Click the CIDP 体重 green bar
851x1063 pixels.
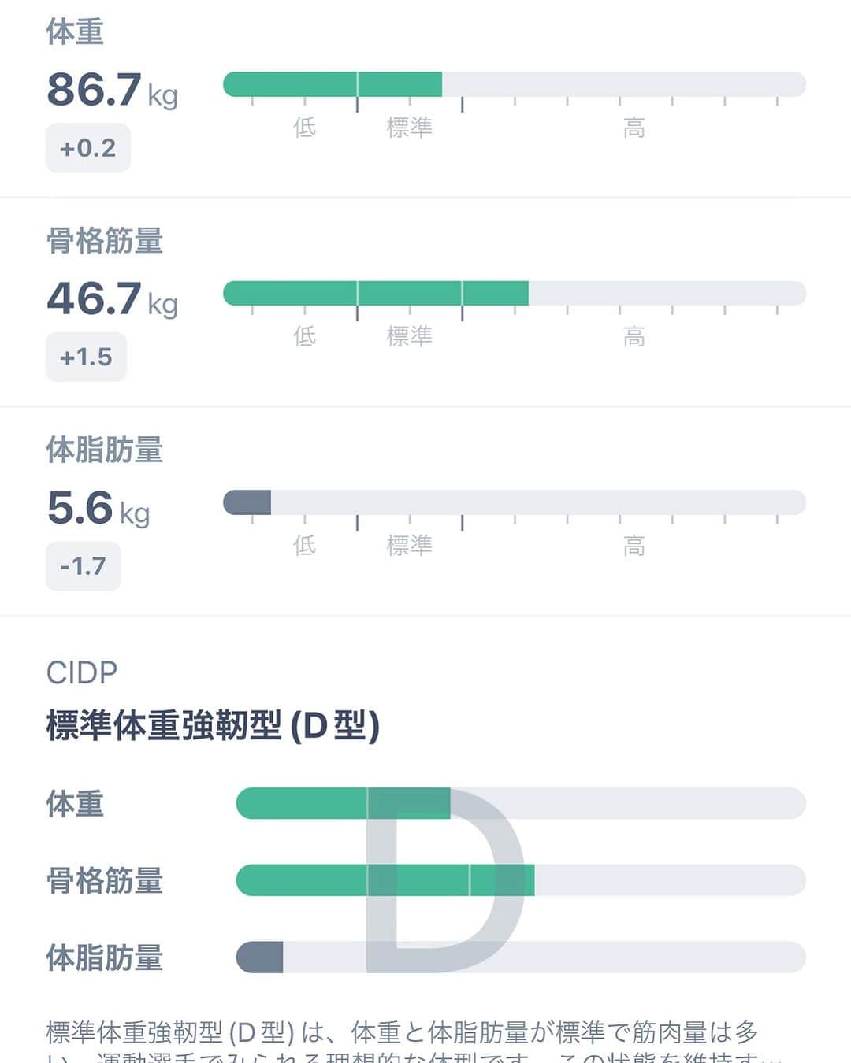pyautogui.click(x=521, y=803)
